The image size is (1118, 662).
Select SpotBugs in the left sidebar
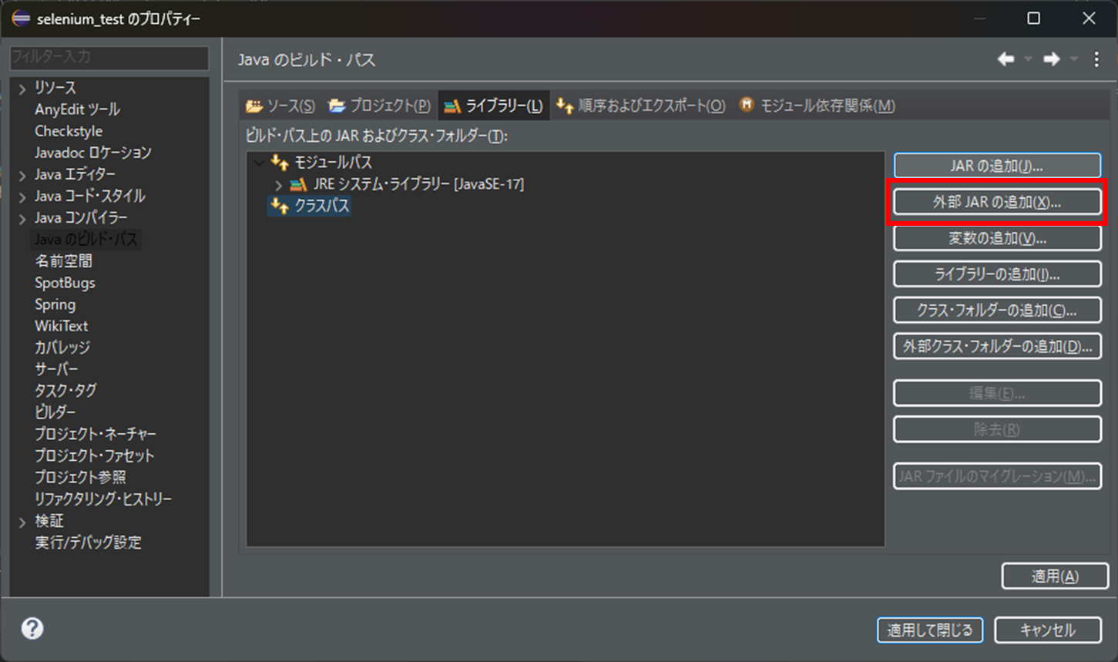tap(65, 282)
